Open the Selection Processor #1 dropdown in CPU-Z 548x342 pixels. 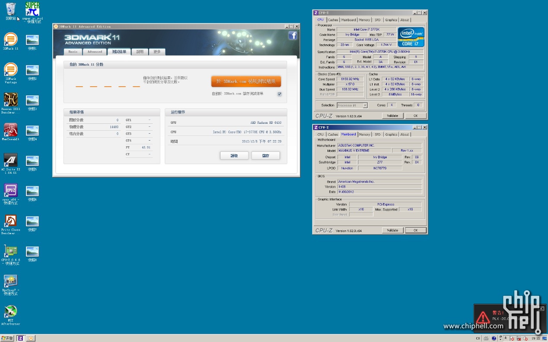click(x=352, y=105)
